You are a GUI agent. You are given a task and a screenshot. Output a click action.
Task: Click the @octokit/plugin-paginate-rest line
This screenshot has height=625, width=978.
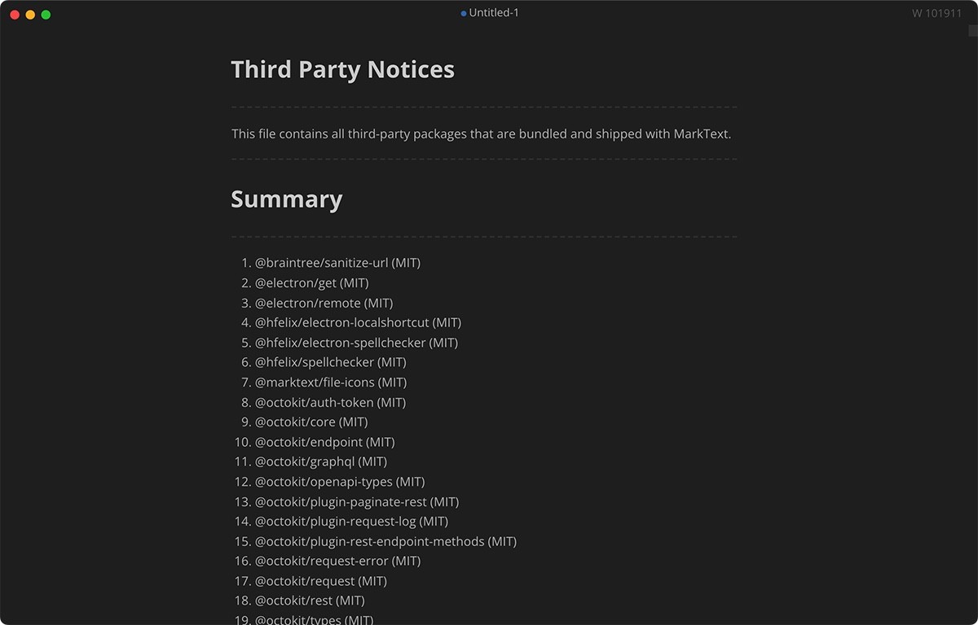pos(357,501)
